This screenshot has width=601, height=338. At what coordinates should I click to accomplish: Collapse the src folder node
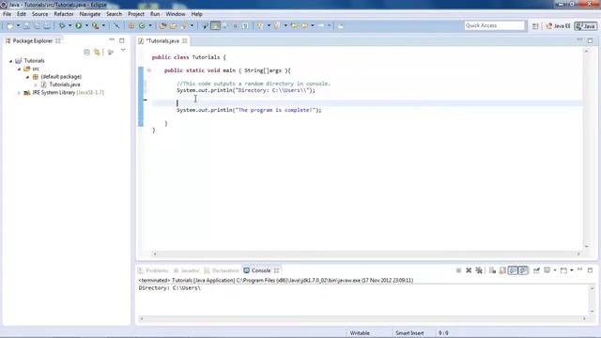pyautogui.click(x=19, y=69)
